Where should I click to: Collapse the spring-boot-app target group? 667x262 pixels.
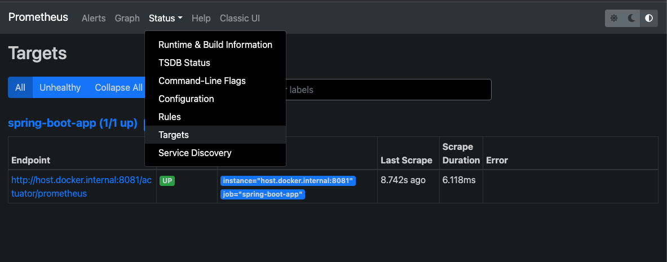[73, 123]
